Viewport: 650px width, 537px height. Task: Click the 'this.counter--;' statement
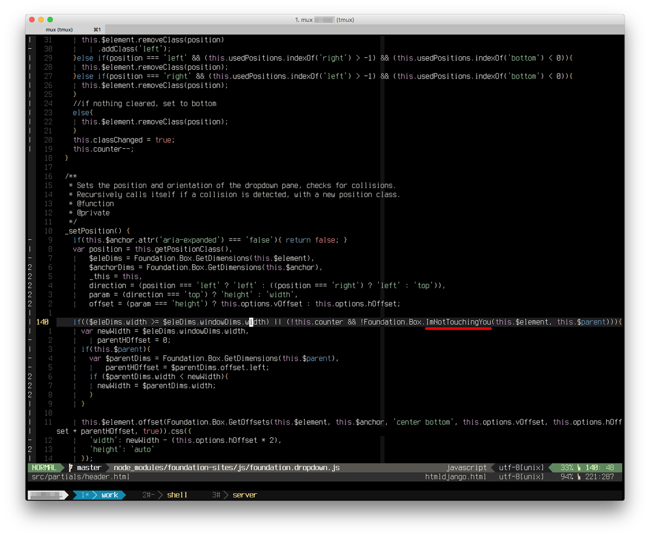(x=103, y=149)
